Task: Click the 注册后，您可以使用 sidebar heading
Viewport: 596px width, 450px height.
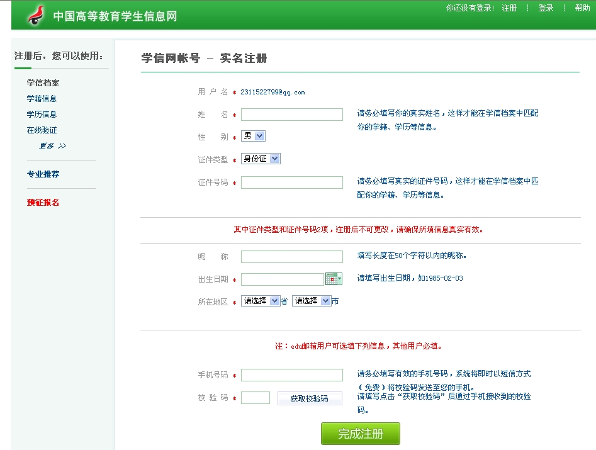Action: point(59,56)
